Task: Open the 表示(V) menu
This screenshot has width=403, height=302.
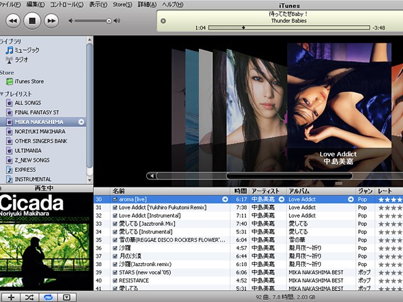Action: 98,4
